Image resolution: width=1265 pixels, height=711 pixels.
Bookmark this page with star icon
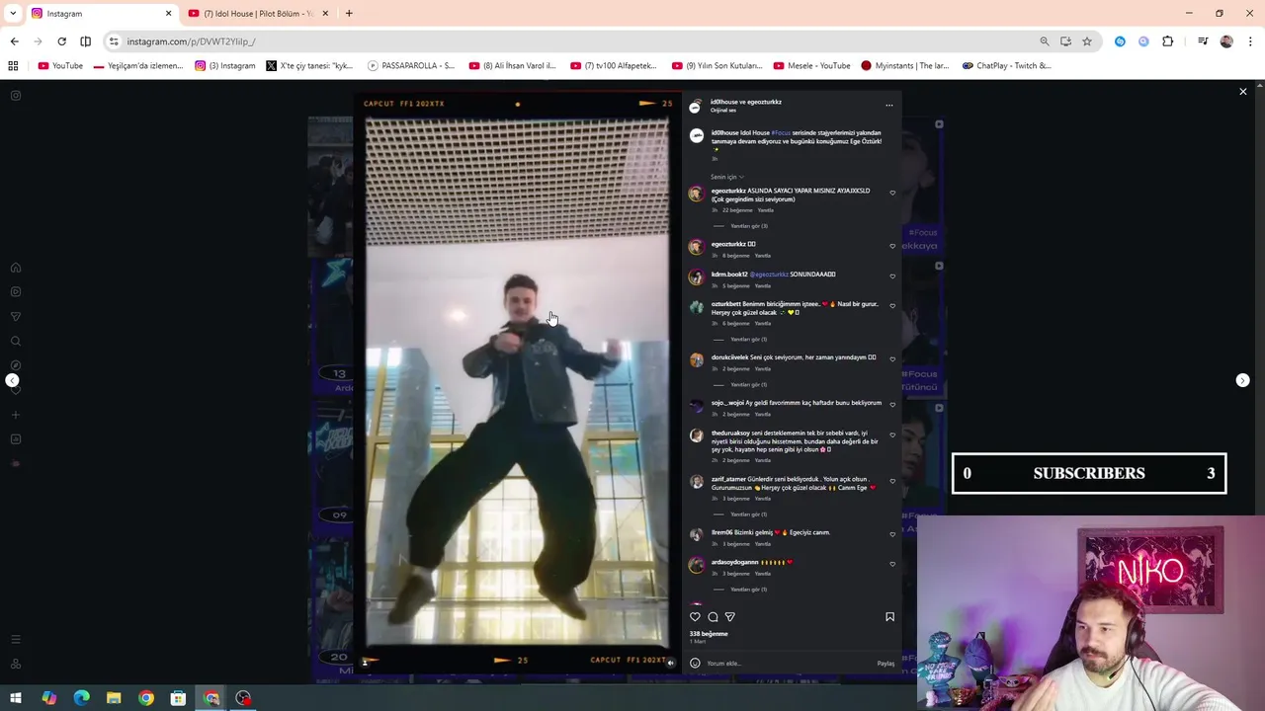pos(1087,41)
